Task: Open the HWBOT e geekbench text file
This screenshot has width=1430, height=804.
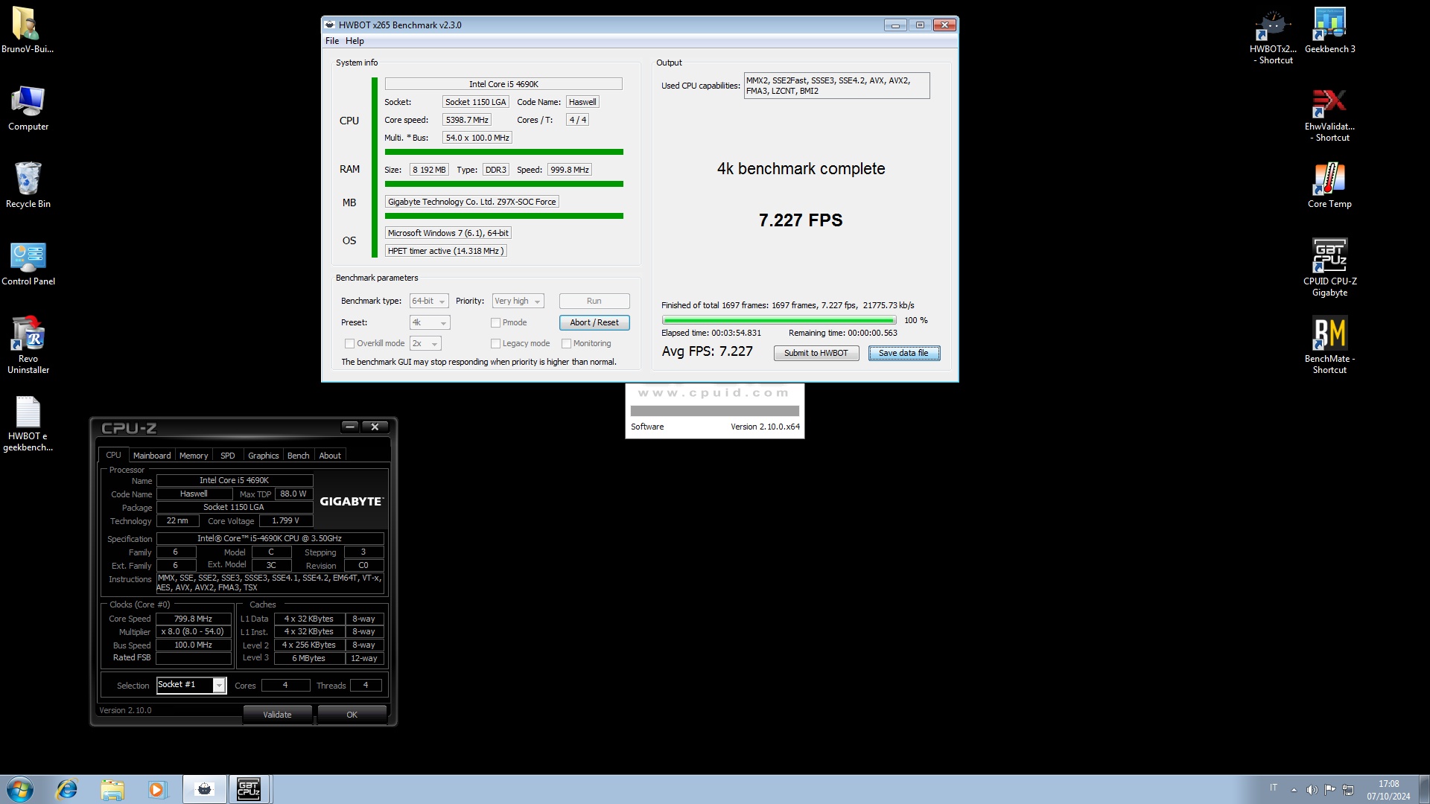Action: [x=28, y=423]
